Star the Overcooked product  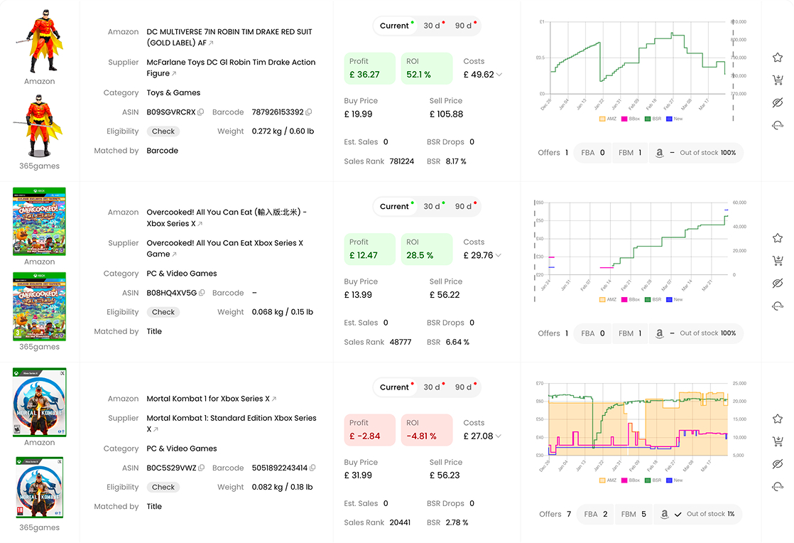(778, 238)
